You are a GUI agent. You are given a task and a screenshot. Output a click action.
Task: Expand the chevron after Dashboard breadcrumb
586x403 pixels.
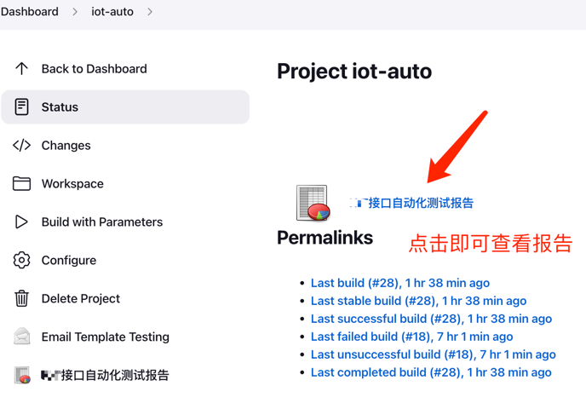[x=75, y=12]
